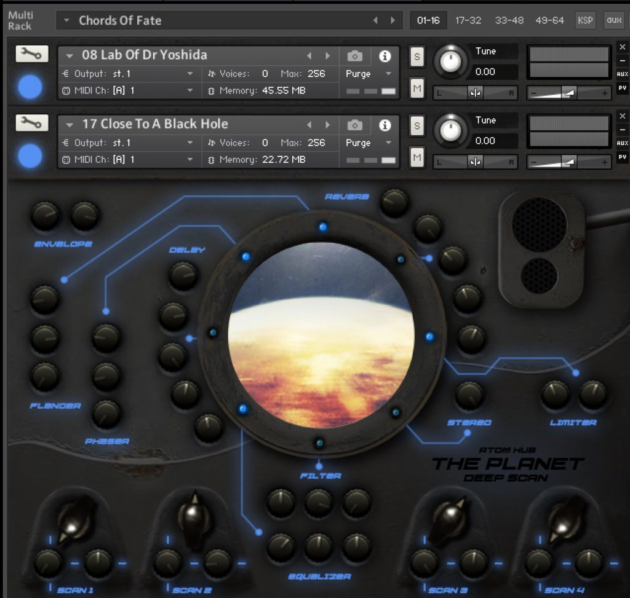630x598 pixels.
Task: Open wrench edit mode for 17 Close To A Black Hole
Action: pos(32,123)
